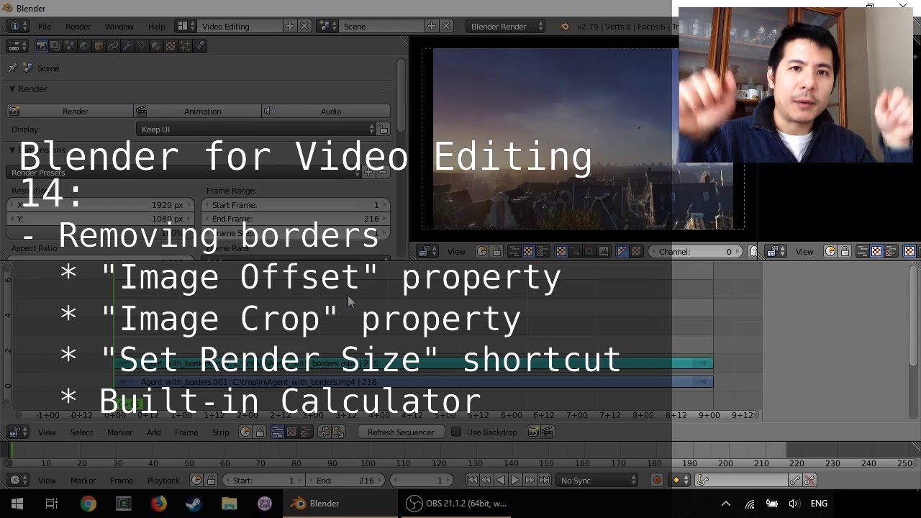The image size is (921, 518).
Task: Show Sequencer and Preview combined view
Action: pos(306,432)
